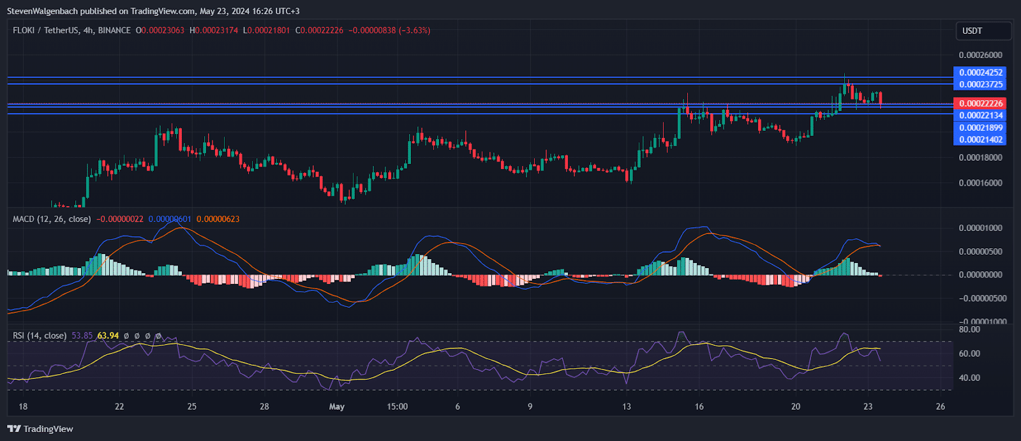Select the 0.00021899 blue price label
Screen dimensions: 1021x441
[x=980, y=128]
